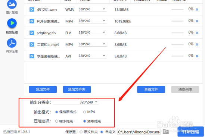Click the version label 迅捷压缩 V1.0.6.1

[16, 132]
